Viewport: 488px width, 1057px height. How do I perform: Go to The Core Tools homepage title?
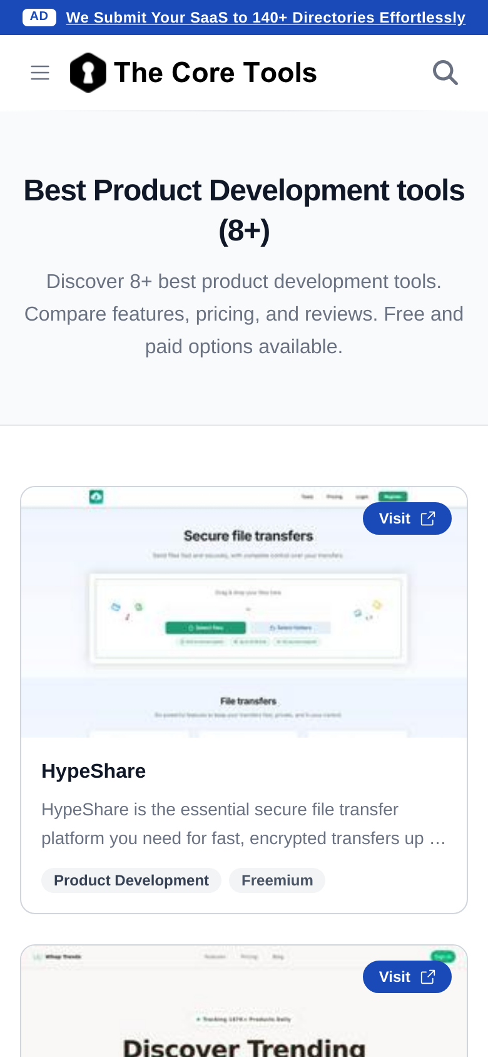(x=215, y=73)
